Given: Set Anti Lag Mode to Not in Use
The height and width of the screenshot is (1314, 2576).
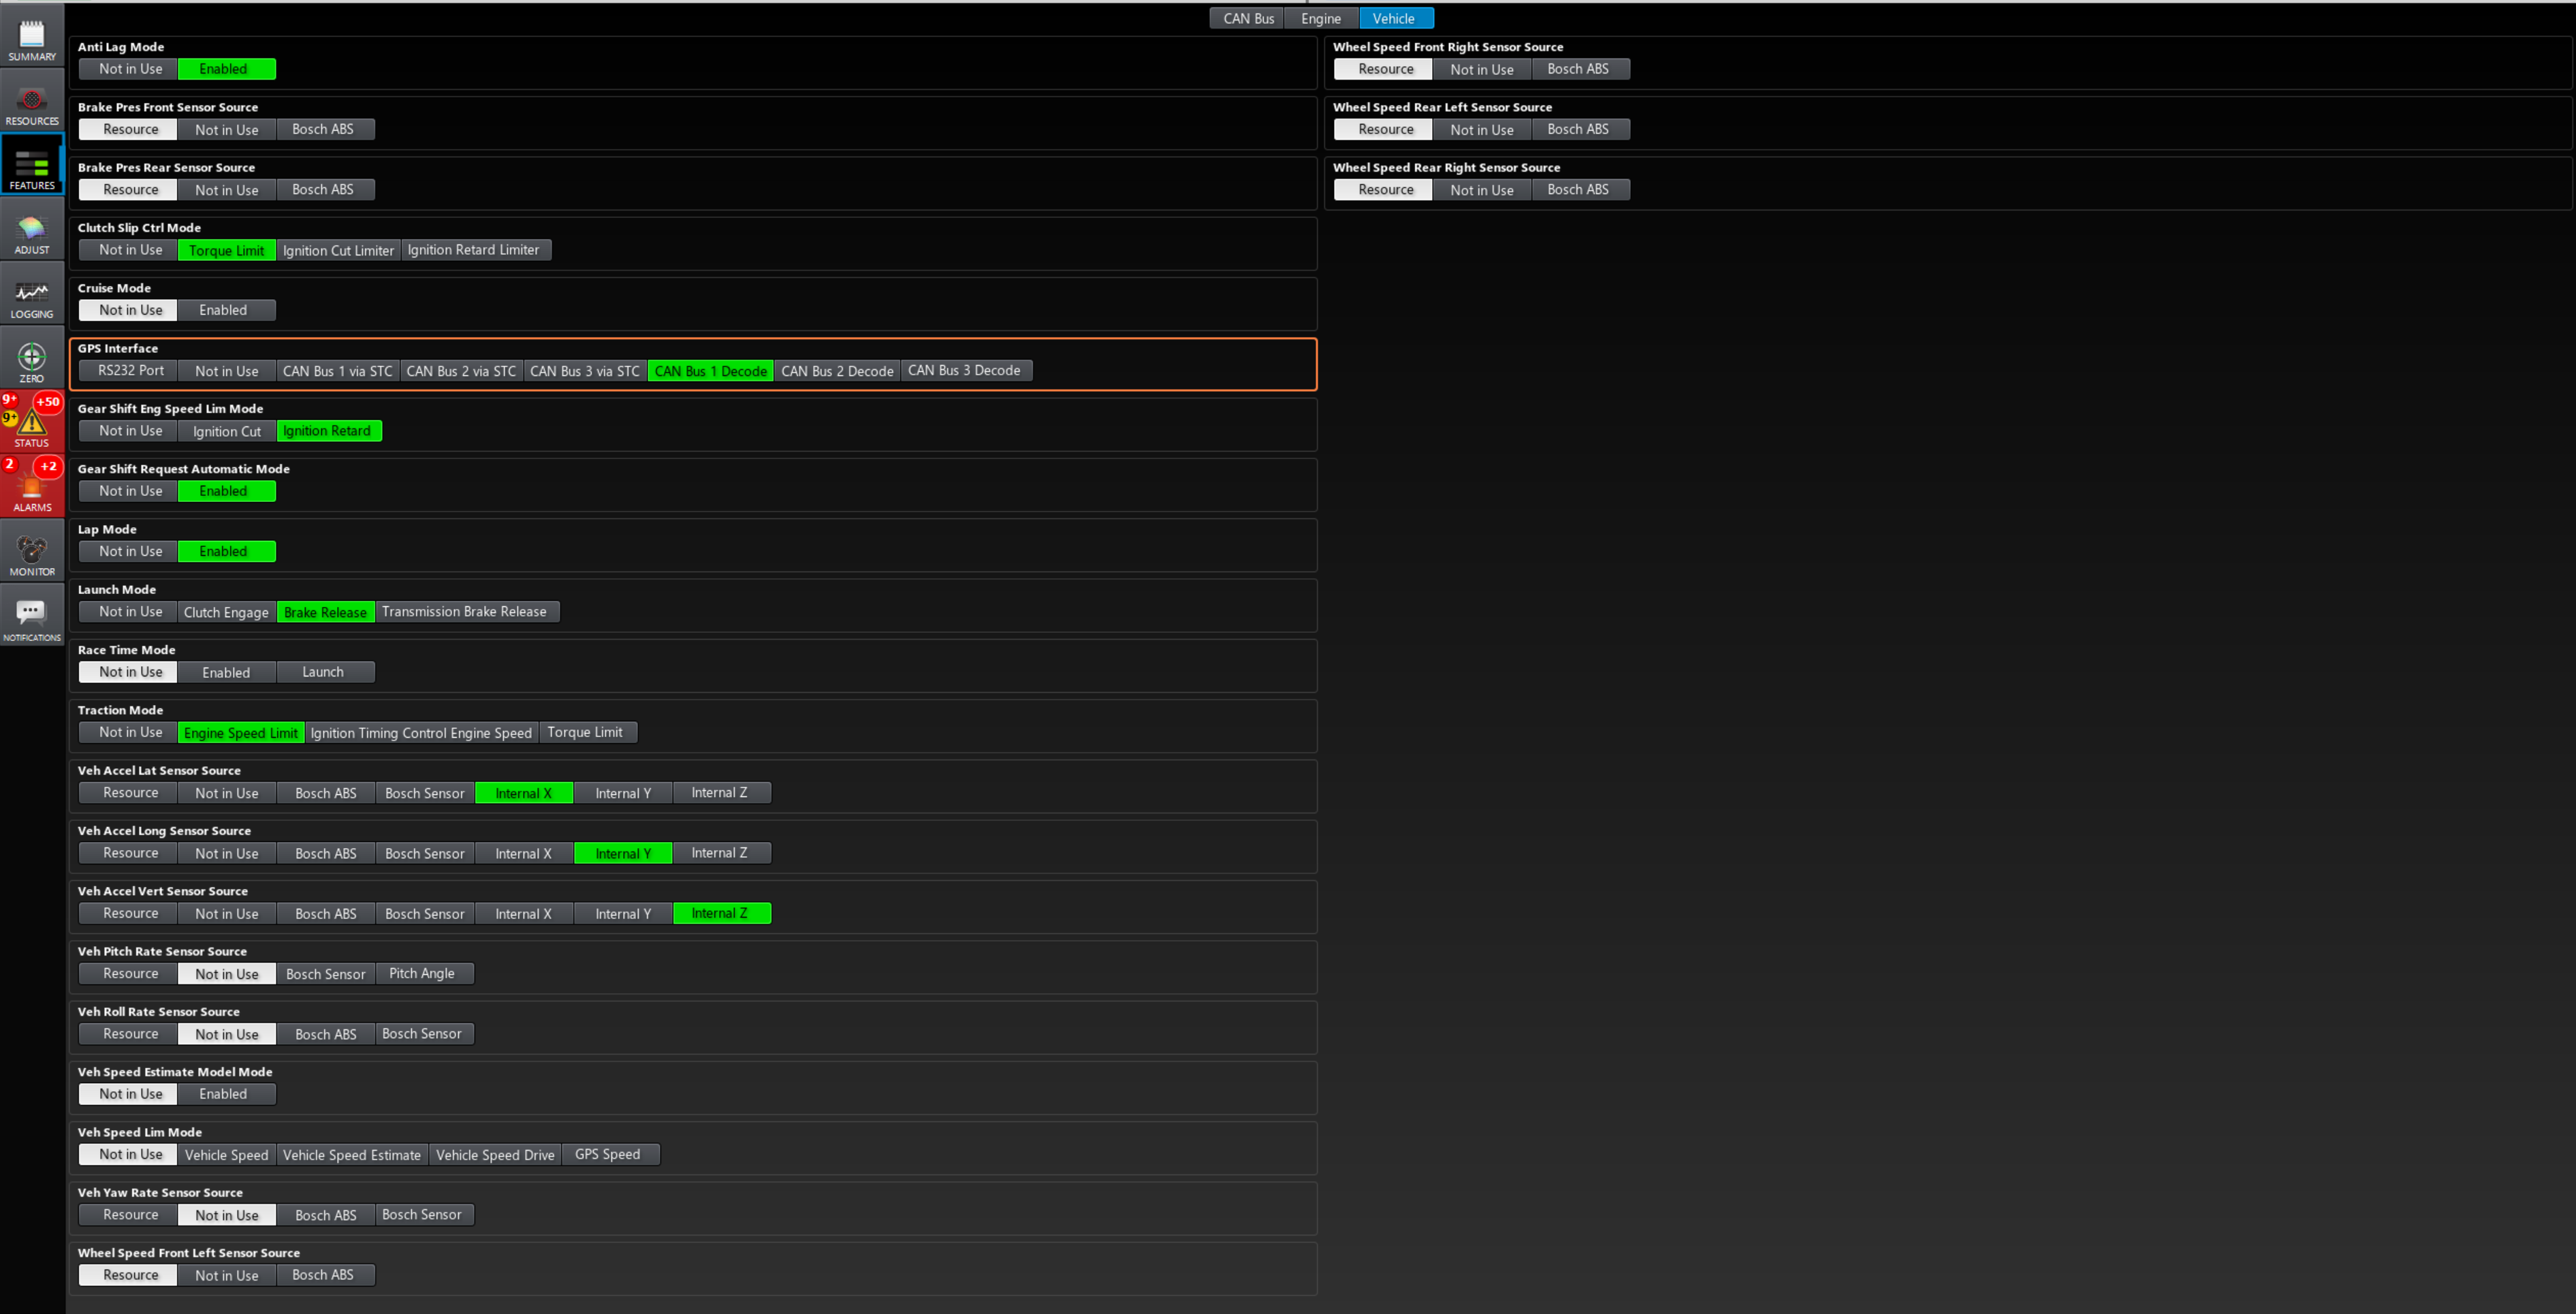Looking at the screenshot, I should [x=130, y=69].
